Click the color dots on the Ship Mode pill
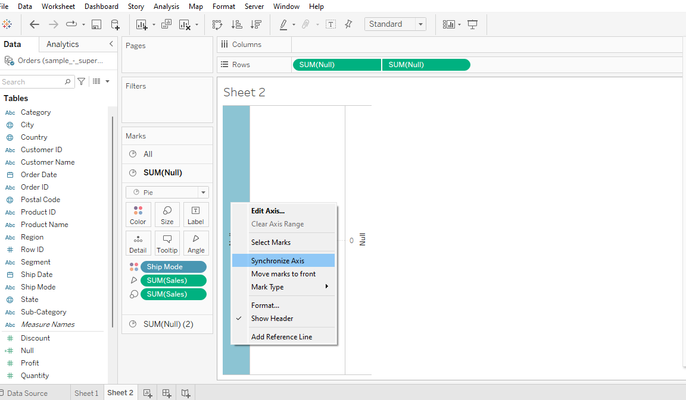Viewport: 686px width, 400px height. pos(134,266)
